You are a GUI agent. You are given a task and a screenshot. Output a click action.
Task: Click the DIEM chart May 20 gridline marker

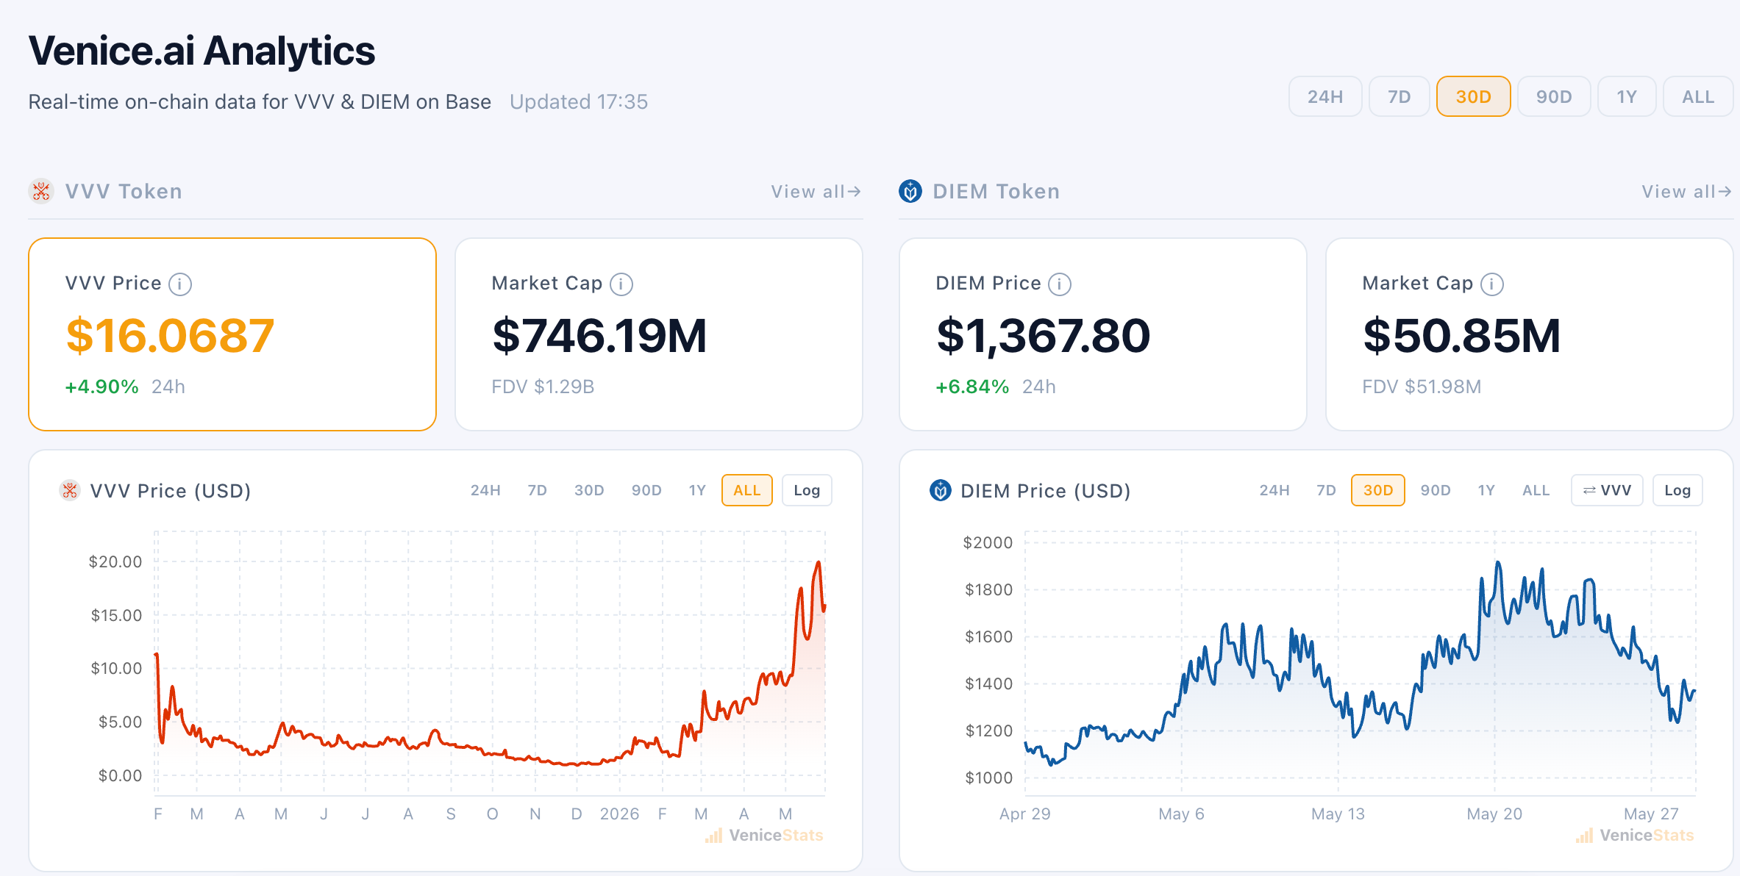click(x=1494, y=814)
